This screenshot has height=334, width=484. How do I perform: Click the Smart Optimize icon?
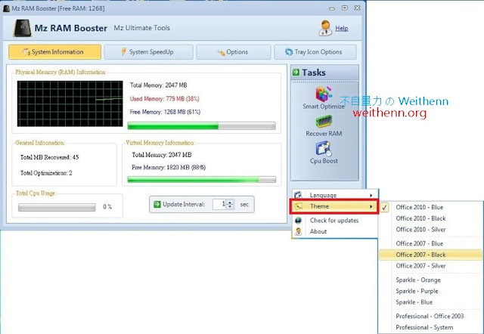pos(323,94)
